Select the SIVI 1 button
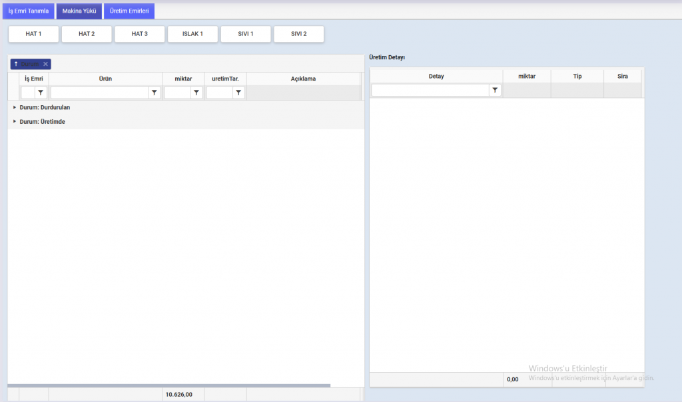Viewport: 682px width, 402px height. [245, 34]
